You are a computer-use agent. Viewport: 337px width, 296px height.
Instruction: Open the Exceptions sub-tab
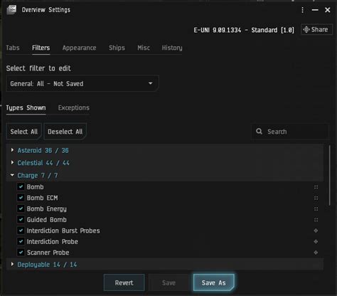pyautogui.click(x=74, y=108)
